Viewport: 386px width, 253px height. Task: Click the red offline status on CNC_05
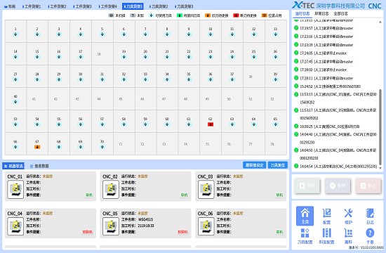(x=182, y=232)
